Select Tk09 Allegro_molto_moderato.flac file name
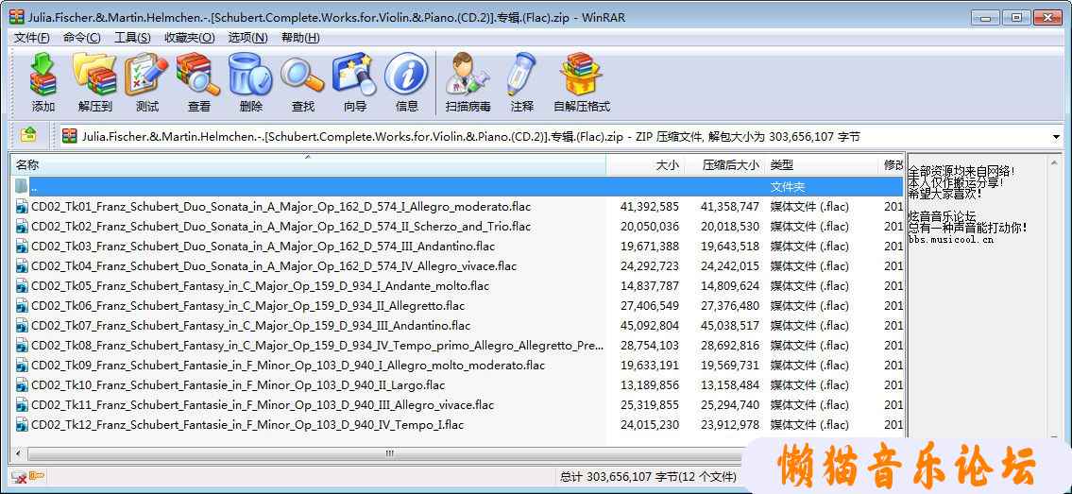Viewport: 1072px width, 494px height. 288,365
